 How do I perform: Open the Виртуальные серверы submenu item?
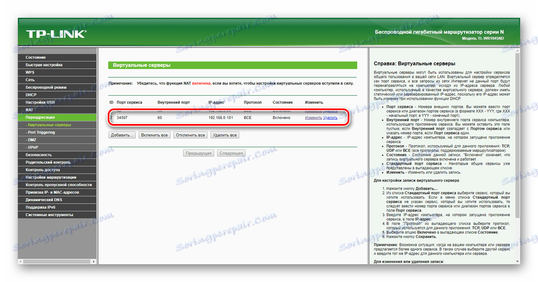click(x=57, y=125)
